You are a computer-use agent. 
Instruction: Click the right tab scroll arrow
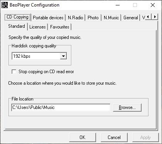(155, 17)
